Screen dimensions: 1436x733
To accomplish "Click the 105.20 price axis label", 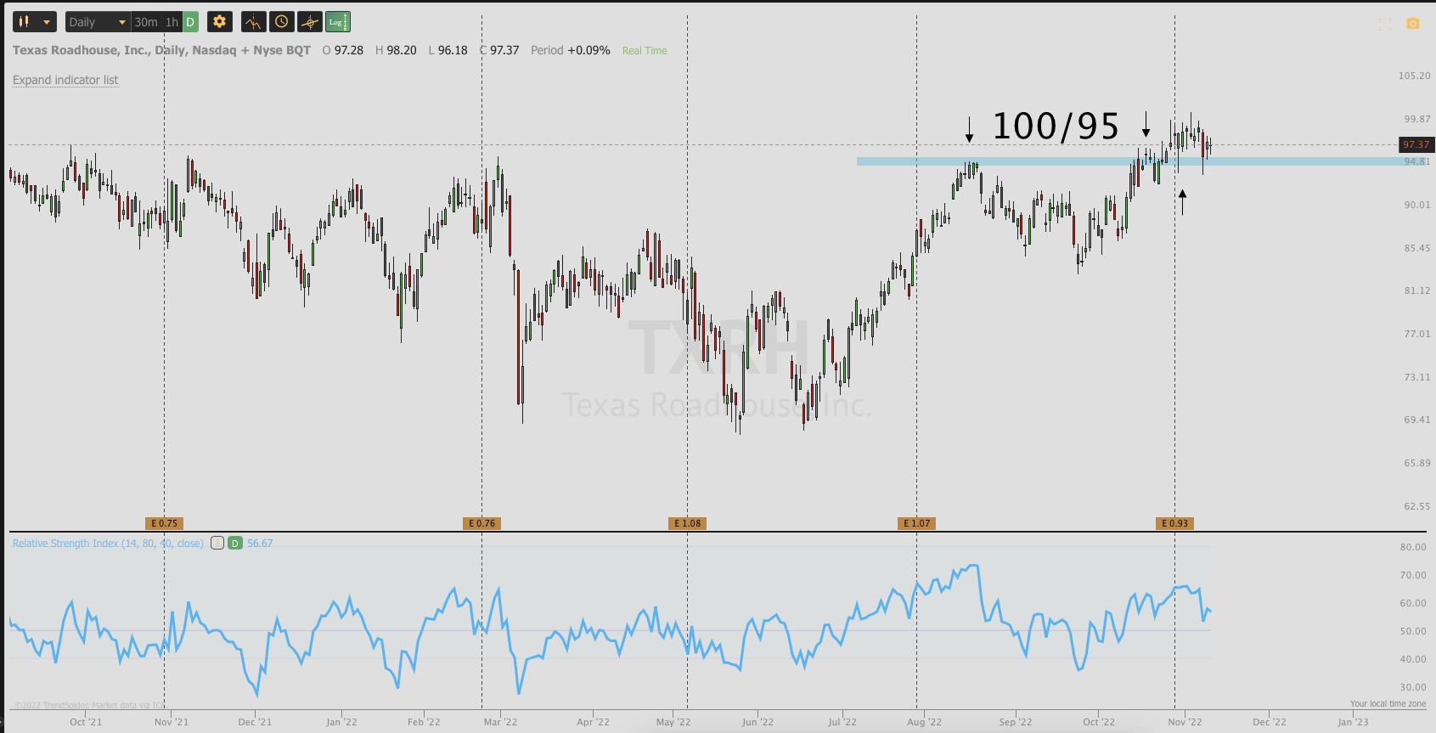I will coord(1414,76).
